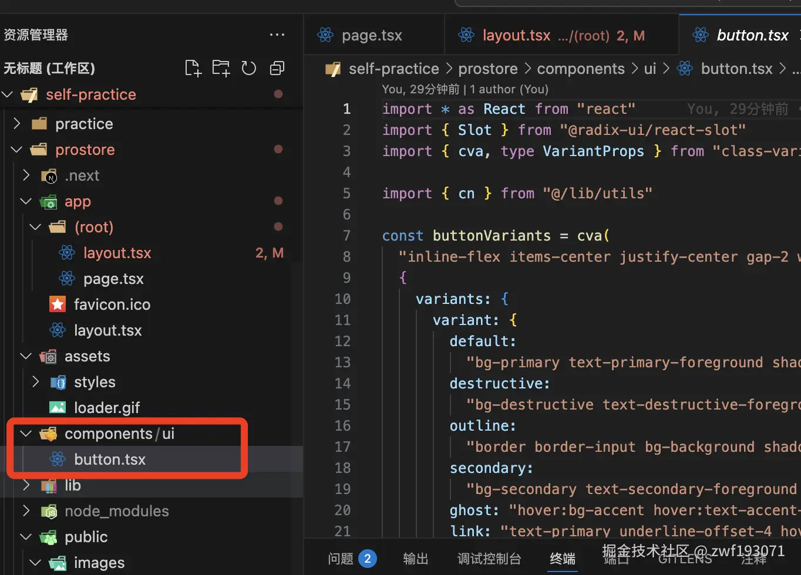Expand the node_modules folder
The height and width of the screenshot is (575, 801).
click(26, 510)
